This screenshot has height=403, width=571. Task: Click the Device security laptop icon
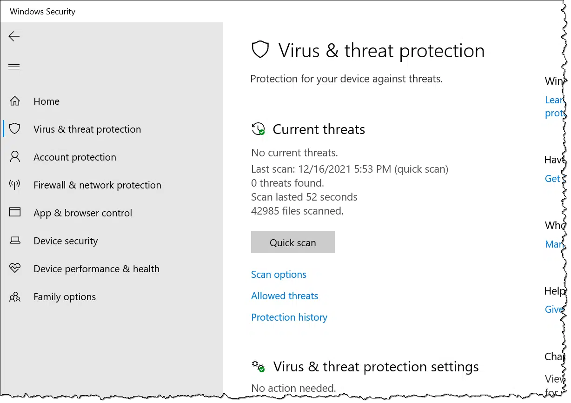click(15, 241)
